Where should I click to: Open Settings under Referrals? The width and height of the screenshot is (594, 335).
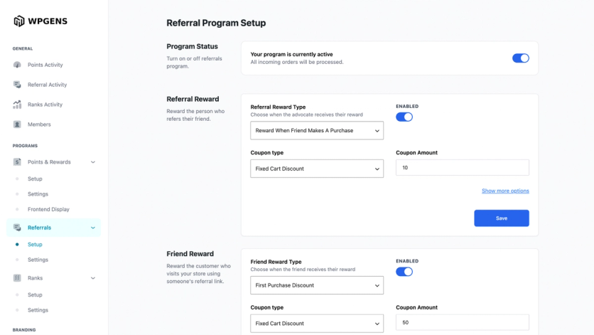tap(38, 260)
